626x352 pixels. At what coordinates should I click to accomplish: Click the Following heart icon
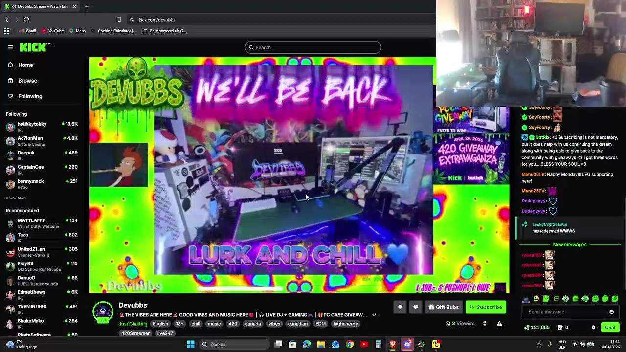coord(10,96)
